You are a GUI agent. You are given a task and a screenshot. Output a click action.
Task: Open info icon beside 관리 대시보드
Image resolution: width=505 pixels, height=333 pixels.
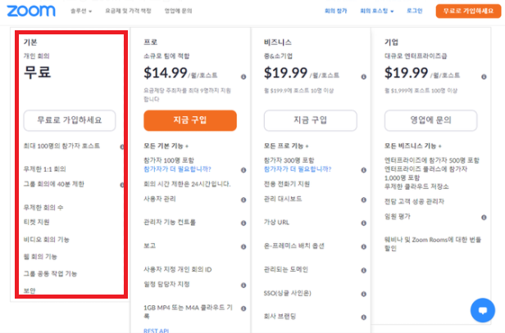364,200
